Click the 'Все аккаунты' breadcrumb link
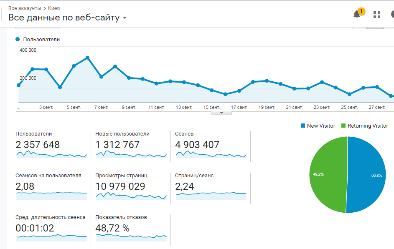This screenshot has width=394, height=249. [x=25, y=8]
